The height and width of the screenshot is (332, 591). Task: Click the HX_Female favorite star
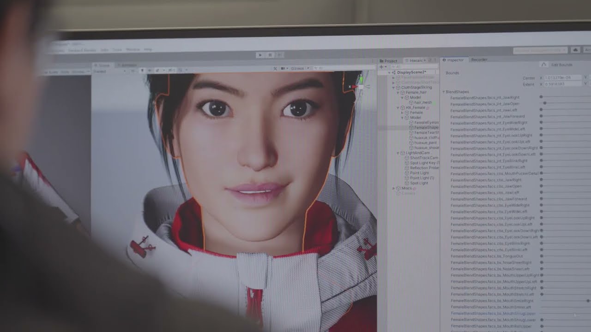pyautogui.click(x=428, y=107)
